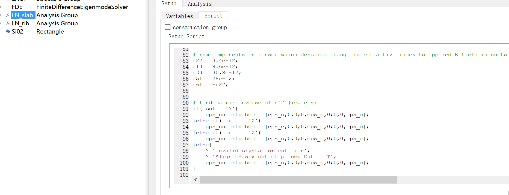Click the FDE eigenmode solver icon
509x195 pixels.
pyautogui.click(x=8, y=7)
